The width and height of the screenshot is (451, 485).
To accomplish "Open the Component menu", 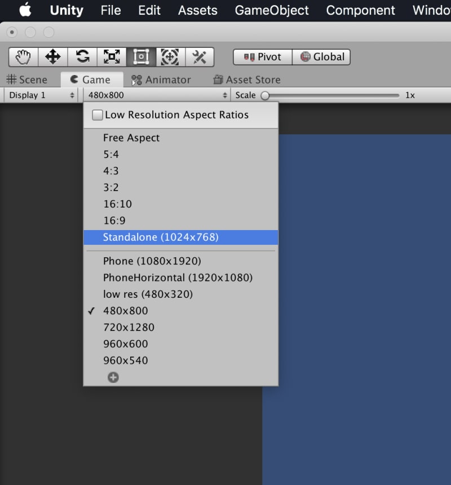I will tap(360, 10).
